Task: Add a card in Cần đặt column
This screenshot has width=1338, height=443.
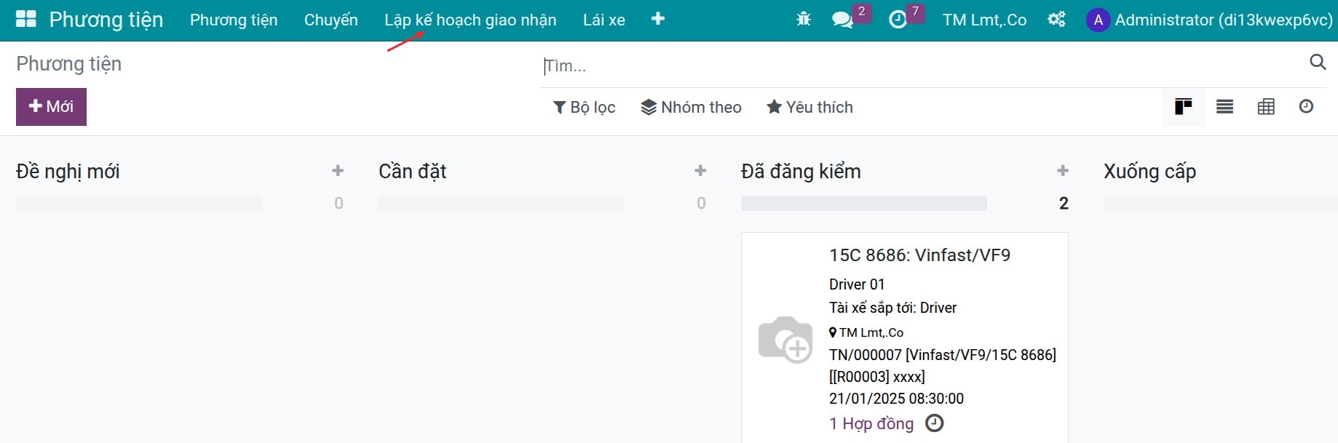Action: (x=700, y=171)
